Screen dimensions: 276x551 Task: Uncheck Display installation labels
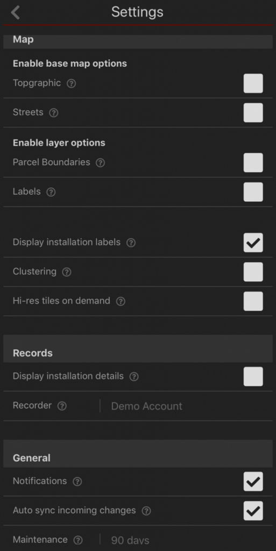[253, 243]
